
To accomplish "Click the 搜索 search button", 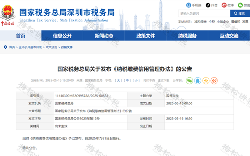I will coord(240,13).
